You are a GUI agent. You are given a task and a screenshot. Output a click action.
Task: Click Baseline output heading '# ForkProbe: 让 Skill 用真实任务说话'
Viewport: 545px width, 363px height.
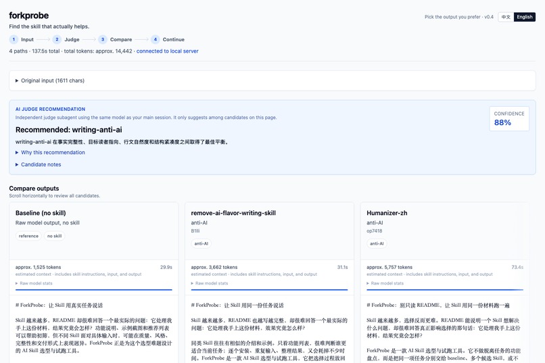(59, 306)
